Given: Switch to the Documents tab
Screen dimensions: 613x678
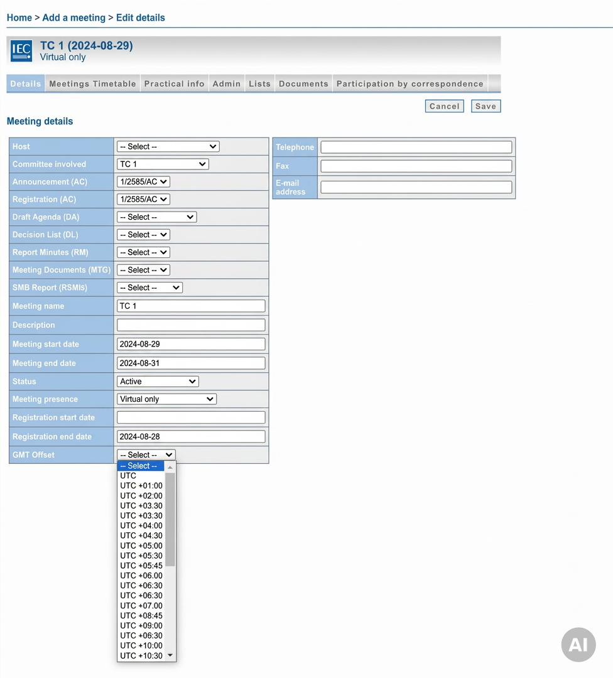Looking at the screenshot, I should point(304,84).
